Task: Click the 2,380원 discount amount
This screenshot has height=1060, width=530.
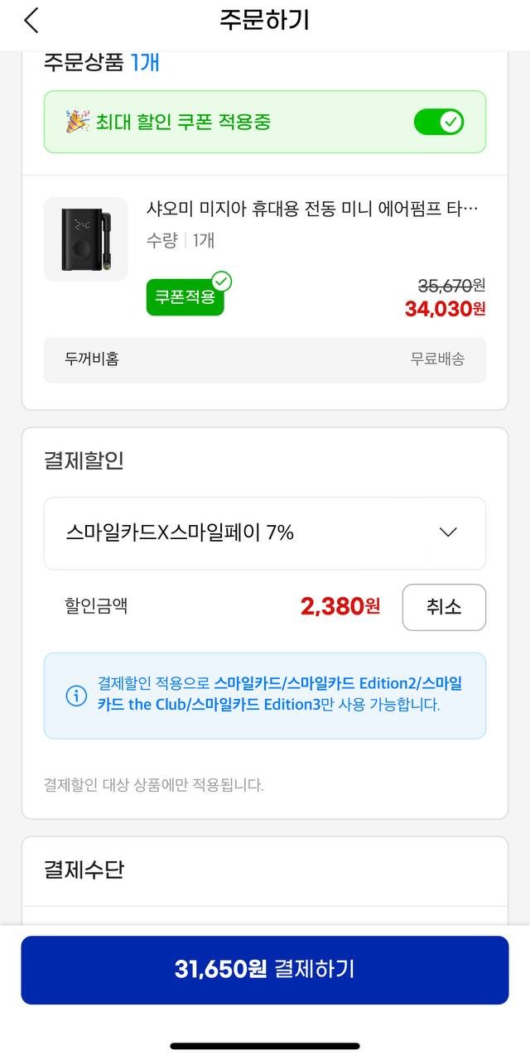Action: 340,607
